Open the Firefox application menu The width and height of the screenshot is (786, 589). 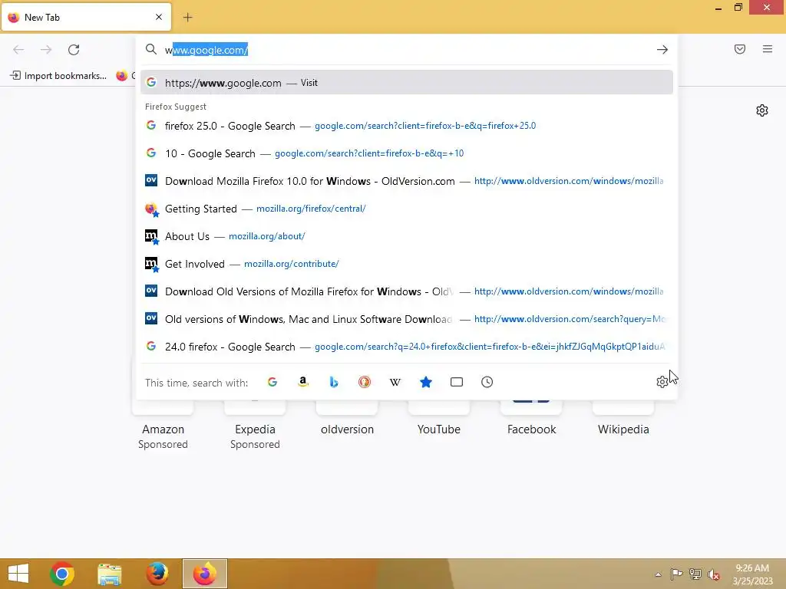(x=768, y=49)
